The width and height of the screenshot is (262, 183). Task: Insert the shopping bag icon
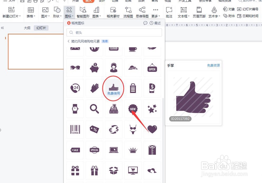pos(133,88)
